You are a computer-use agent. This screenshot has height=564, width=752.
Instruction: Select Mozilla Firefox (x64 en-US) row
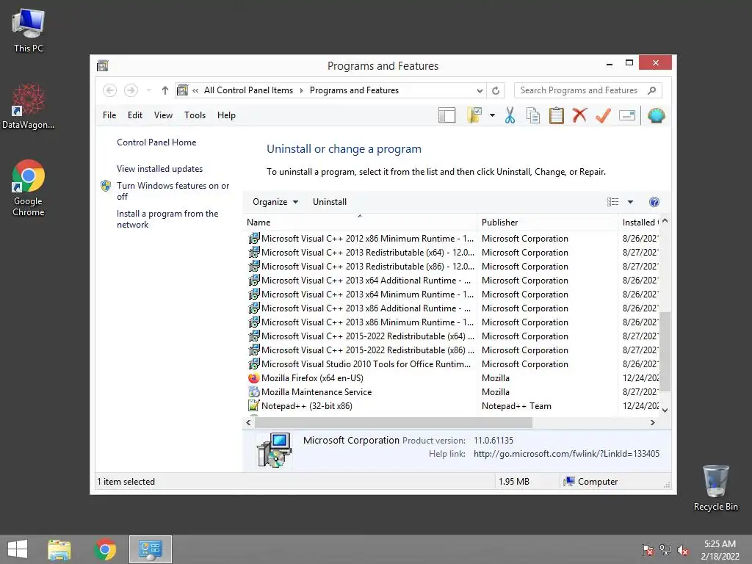pyautogui.click(x=452, y=378)
